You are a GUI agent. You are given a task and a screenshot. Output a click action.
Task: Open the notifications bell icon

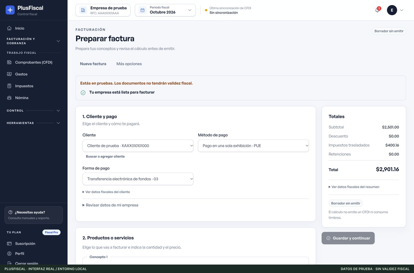tap(377, 10)
